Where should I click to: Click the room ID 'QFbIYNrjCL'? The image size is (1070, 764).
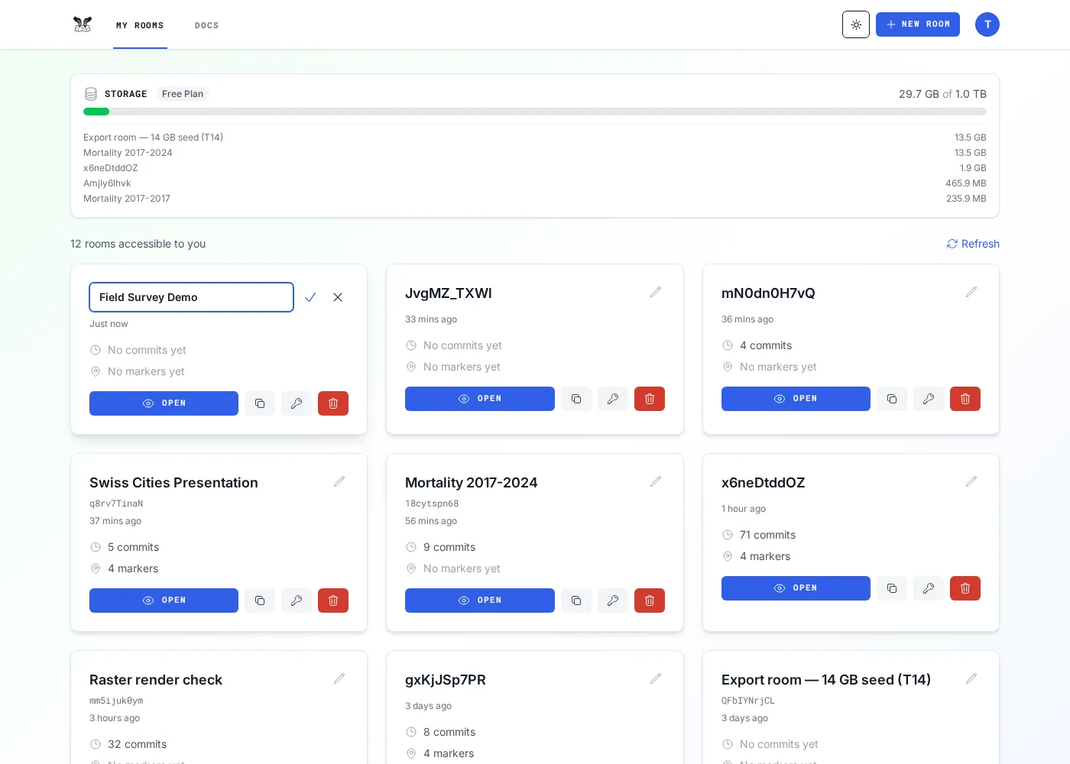pyautogui.click(x=748, y=701)
